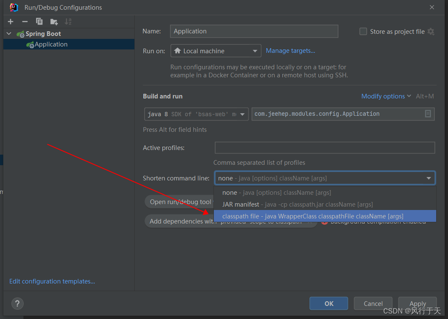
Task: Browse for main class via field icon
Action: click(428, 114)
